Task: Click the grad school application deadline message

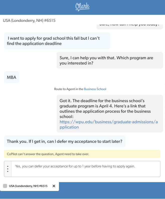Action: tap(57, 41)
